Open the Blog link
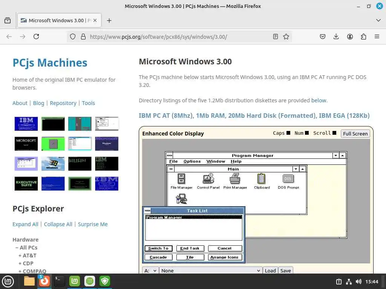This screenshot has height=289, width=386. pyautogui.click(x=39, y=103)
